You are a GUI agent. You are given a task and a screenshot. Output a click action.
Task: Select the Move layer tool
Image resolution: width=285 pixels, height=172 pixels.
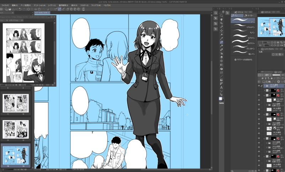click(221, 31)
